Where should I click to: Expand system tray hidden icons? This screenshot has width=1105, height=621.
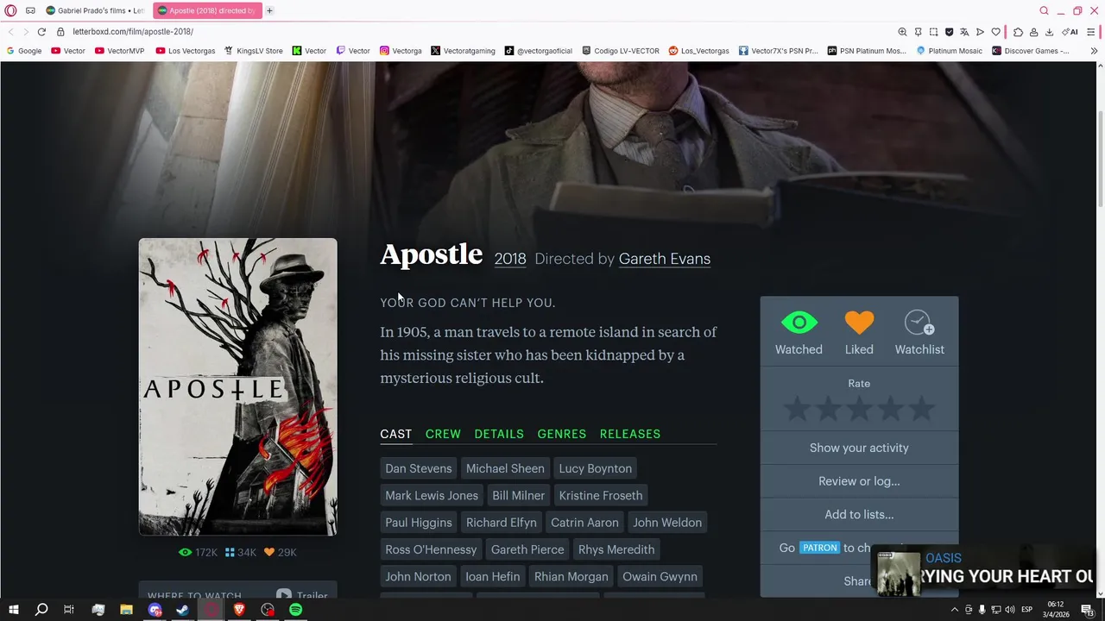pyautogui.click(x=954, y=610)
